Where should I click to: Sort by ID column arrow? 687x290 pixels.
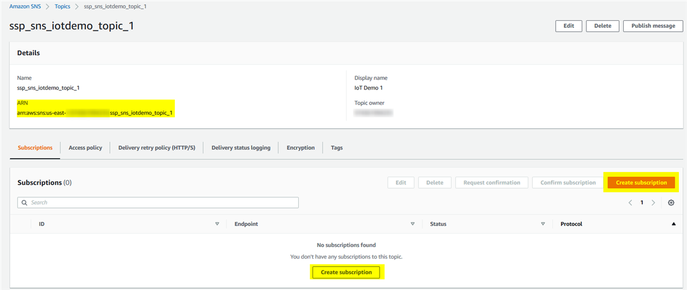(x=217, y=224)
